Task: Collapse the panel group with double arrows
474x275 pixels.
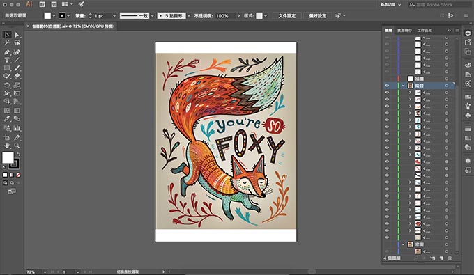Action: [x=449, y=30]
